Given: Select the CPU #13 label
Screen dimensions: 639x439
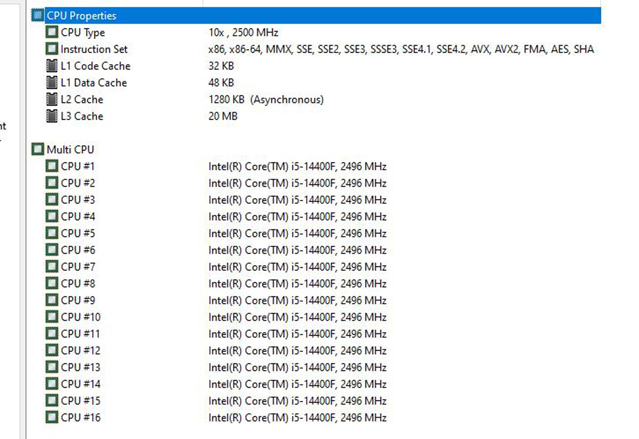Looking at the screenshot, I should tap(80, 367).
